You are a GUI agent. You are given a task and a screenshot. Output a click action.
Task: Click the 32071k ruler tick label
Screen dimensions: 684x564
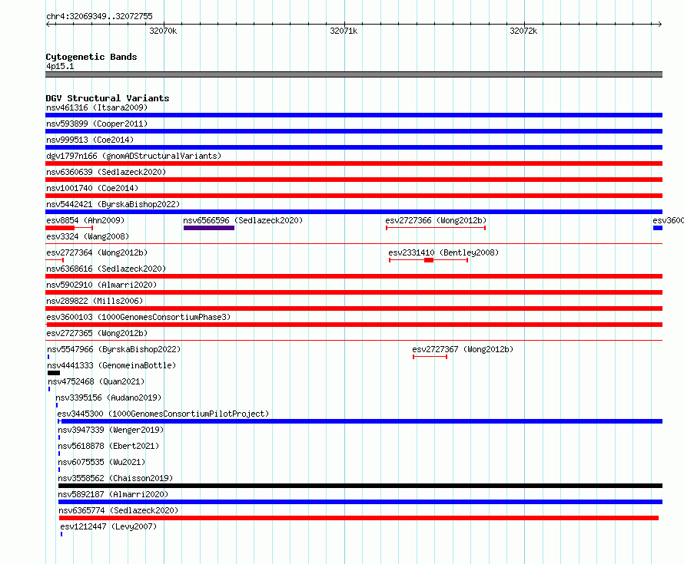pyautogui.click(x=344, y=31)
